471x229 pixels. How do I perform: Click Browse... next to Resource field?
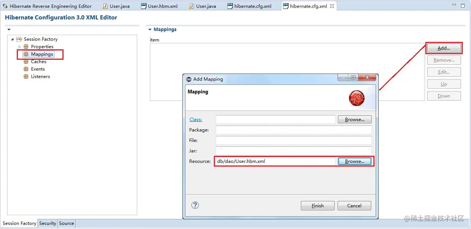pos(354,161)
